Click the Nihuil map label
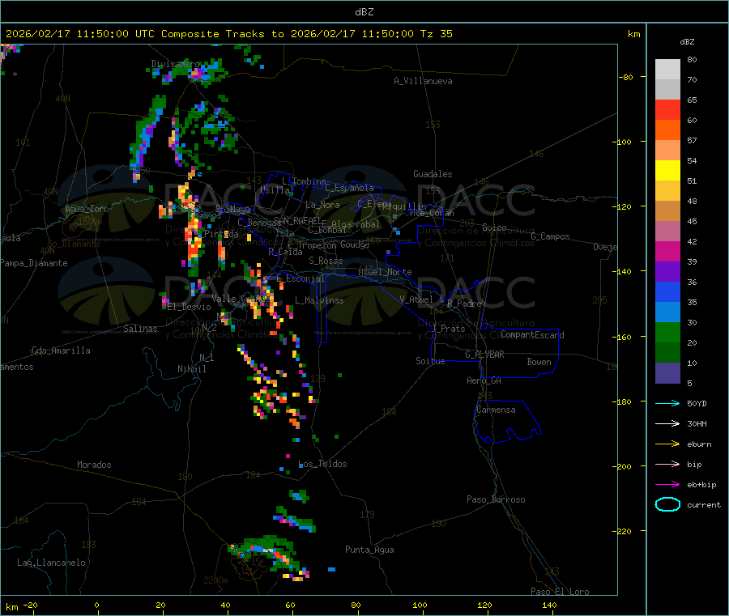Screen dimensions: 729x616 pyautogui.click(x=191, y=369)
